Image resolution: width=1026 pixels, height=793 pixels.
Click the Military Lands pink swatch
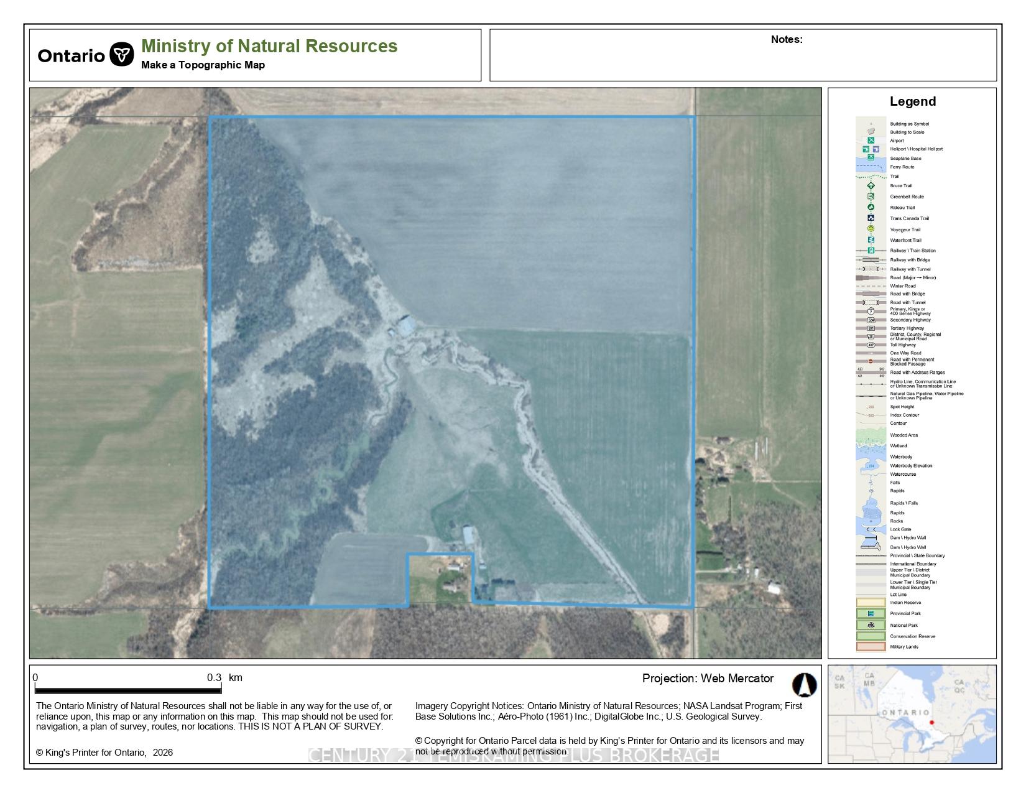[871, 647]
